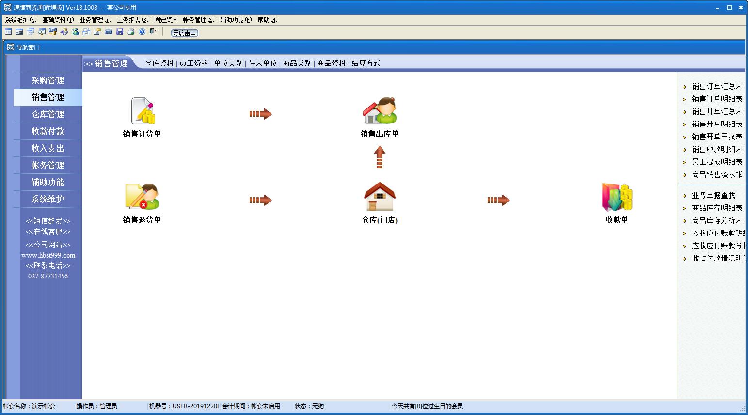Open 仓库(门店) warehouse house icon

380,197
